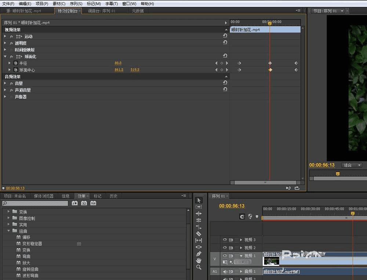Select the Ripple Edit tool

(x=199, y=214)
